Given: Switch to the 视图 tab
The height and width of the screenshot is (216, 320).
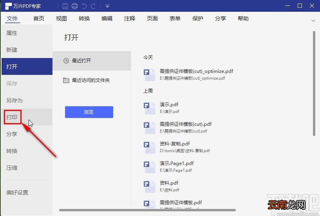Looking at the screenshot, I should click(61, 18).
